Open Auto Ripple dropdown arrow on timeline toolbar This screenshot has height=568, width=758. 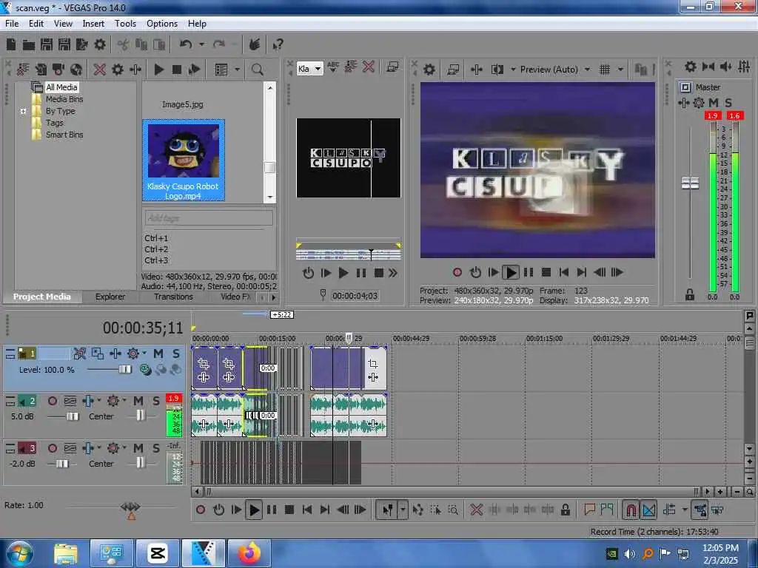(x=685, y=510)
